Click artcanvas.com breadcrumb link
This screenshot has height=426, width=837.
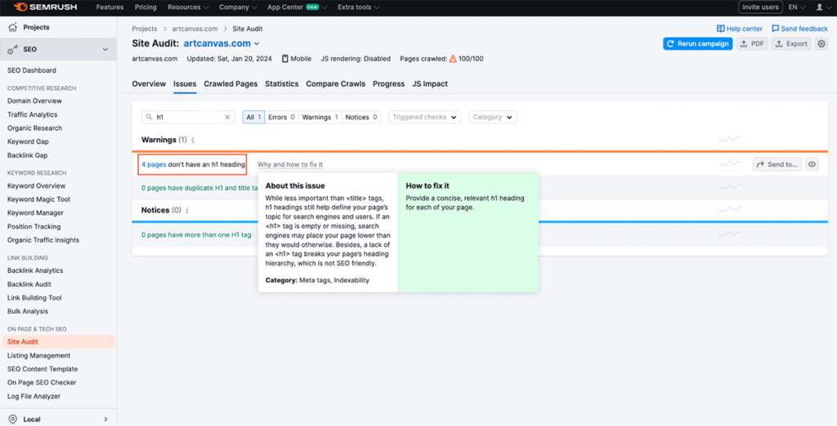[x=195, y=29]
